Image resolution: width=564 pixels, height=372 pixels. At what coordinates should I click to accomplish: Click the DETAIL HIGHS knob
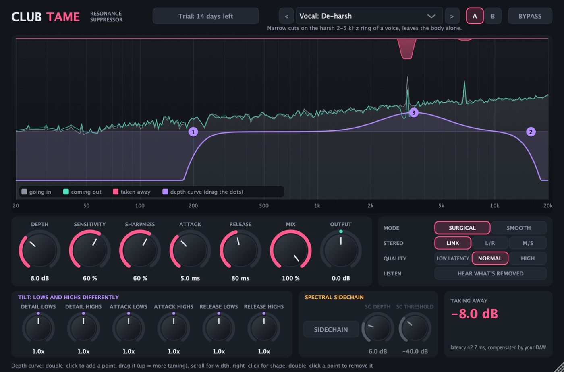[x=83, y=328]
